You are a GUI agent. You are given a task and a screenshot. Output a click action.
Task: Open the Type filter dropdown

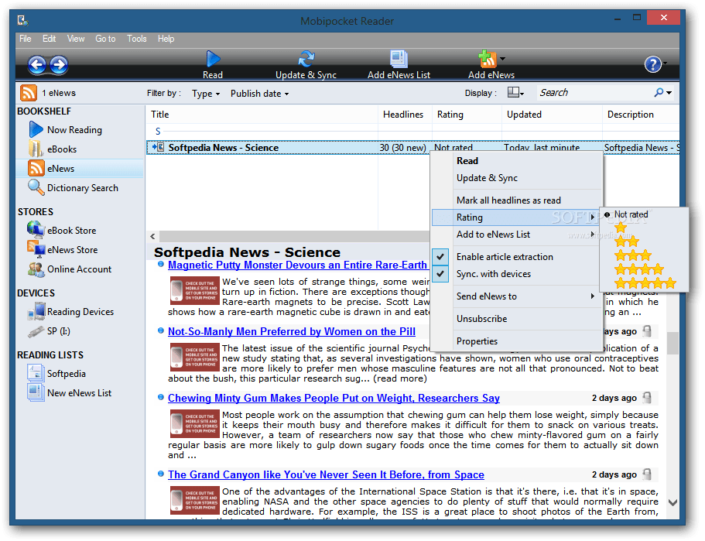coord(206,94)
